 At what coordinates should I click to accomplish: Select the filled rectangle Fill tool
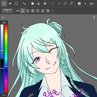(x=33, y=4)
